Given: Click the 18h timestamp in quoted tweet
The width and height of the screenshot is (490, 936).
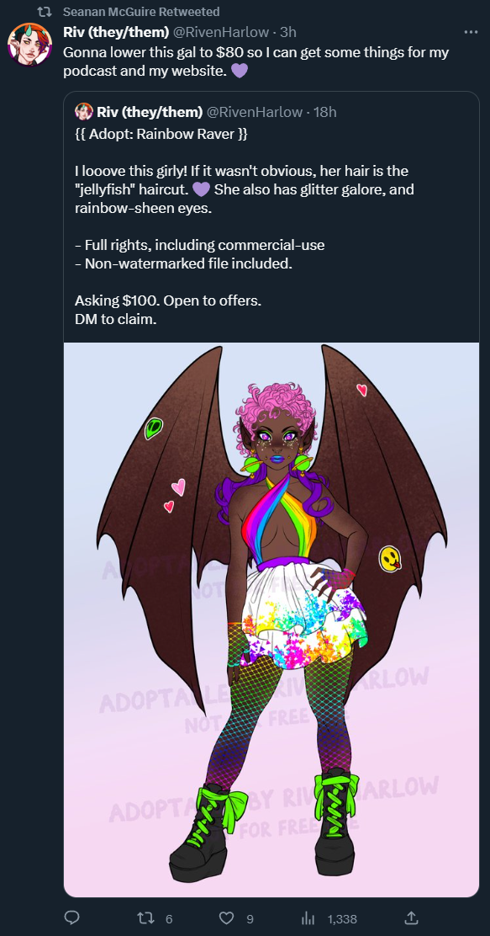Looking at the screenshot, I should pyautogui.click(x=325, y=112).
